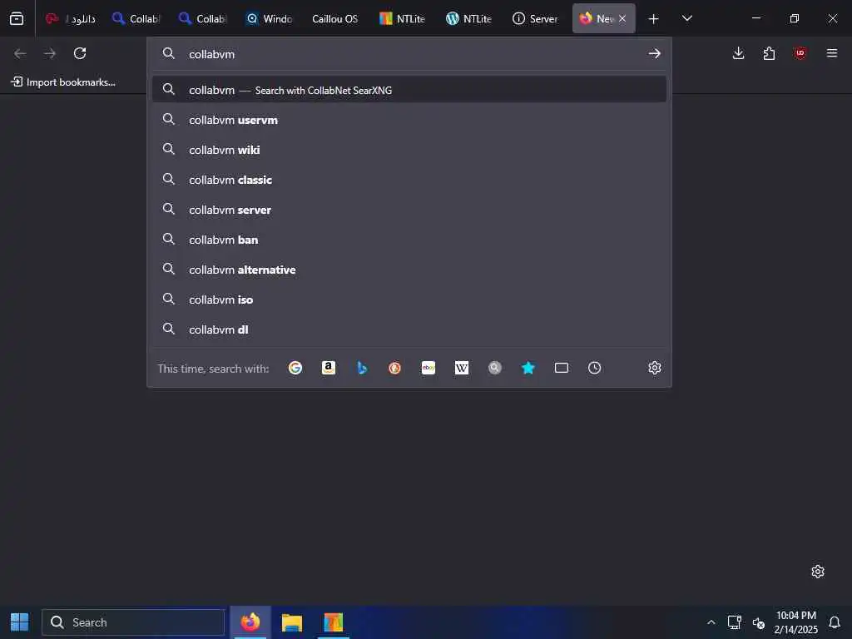Open the Downloads panel icon
The width and height of the screenshot is (852, 639).
739,53
